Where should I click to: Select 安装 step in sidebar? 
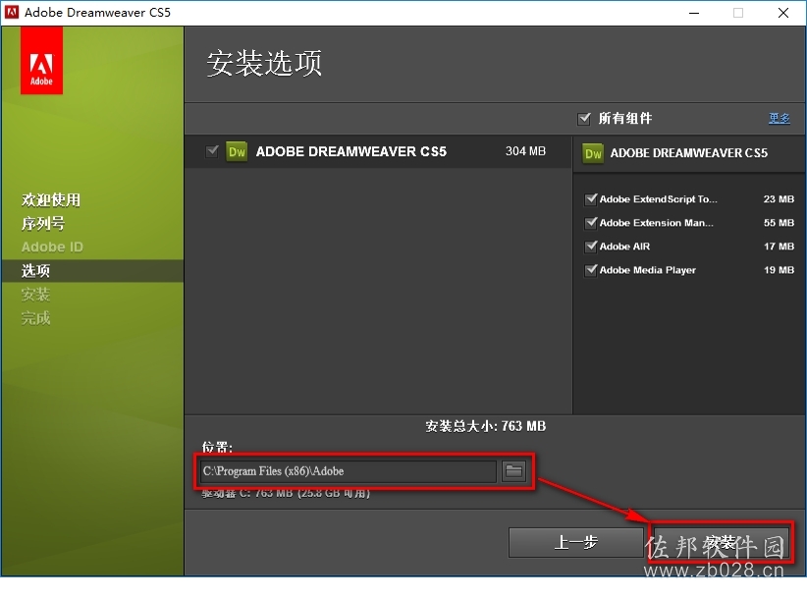click(x=35, y=295)
